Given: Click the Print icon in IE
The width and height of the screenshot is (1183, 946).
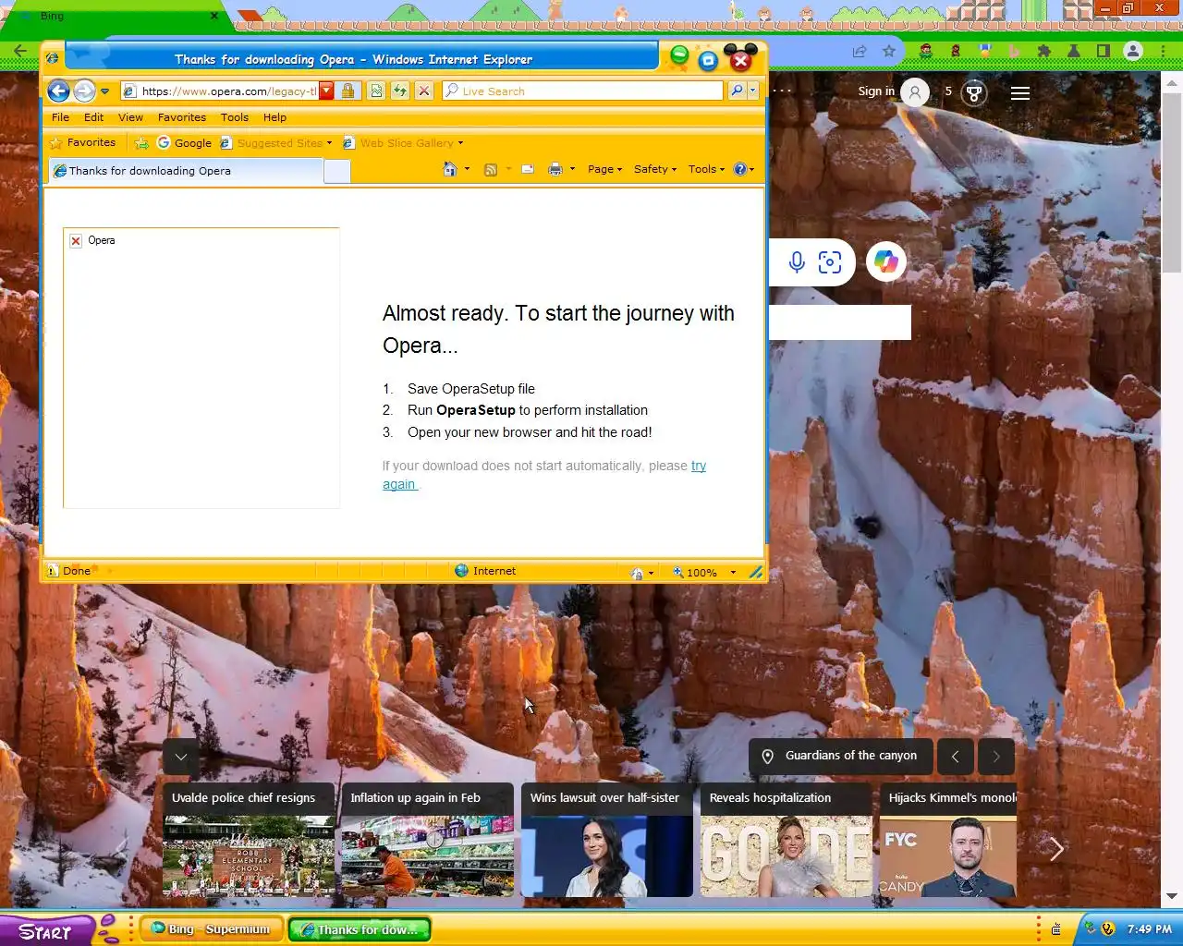Looking at the screenshot, I should pos(555,169).
